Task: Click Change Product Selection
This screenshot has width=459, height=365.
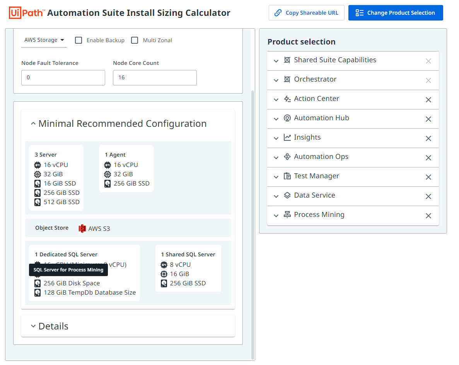Action: click(395, 13)
